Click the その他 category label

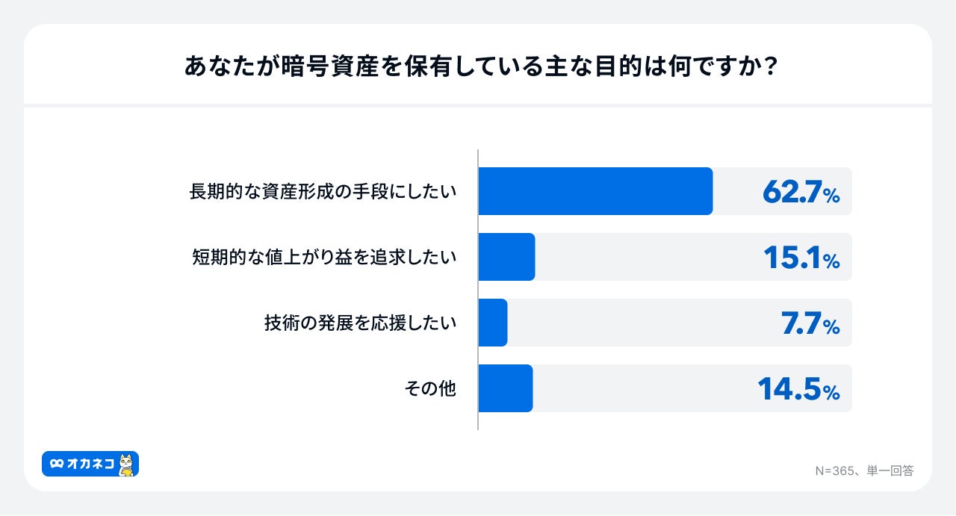coord(430,389)
